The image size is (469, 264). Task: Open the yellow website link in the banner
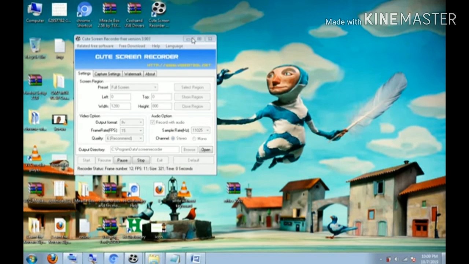click(x=179, y=65)
